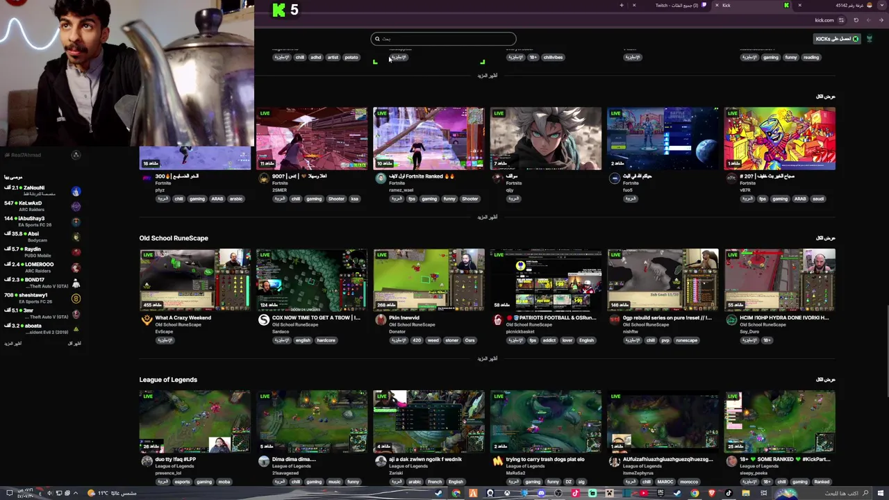The width and height of the screenshot is (889, 500).
Task: View all League of Legends streams
Action: point(825,380)
